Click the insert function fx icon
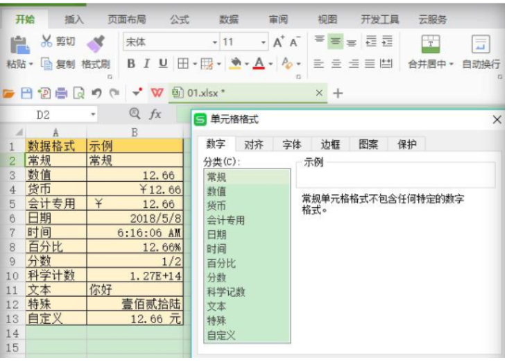 156,114
